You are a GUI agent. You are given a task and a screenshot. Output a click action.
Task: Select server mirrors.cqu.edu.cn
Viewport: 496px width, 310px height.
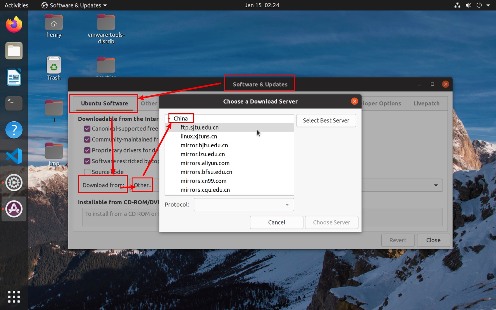coord(229,190)
